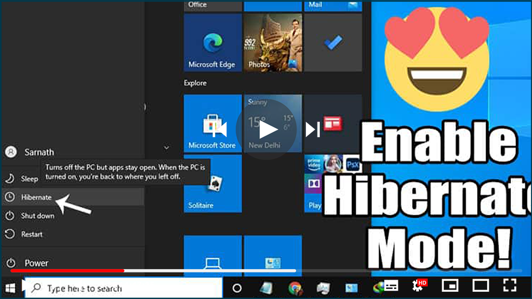
Task: Toggle fullscreen mode
Action: (509, 286)
